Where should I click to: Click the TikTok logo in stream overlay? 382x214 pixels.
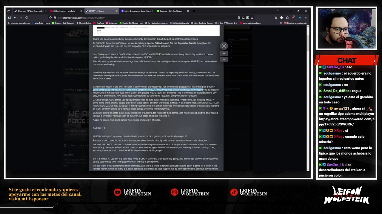[234, 192]
